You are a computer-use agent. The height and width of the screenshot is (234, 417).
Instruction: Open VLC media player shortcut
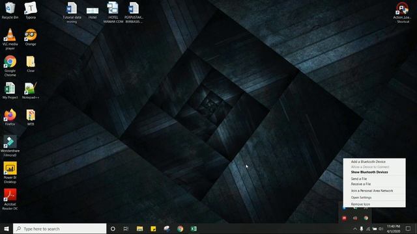[x=10, y=39]
